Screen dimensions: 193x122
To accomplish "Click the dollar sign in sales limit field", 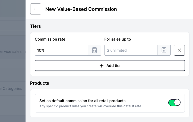I will (x=108, y=50).
